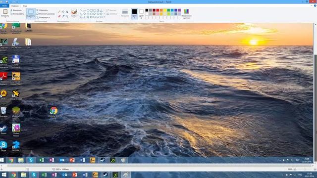Click the image size 1920 × 1080 text

(x=62, y=169)
